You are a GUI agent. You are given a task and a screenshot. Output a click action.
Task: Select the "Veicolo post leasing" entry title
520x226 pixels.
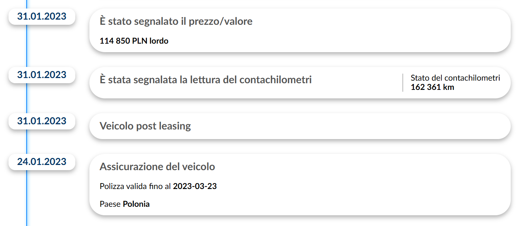(x=145, y=126)
